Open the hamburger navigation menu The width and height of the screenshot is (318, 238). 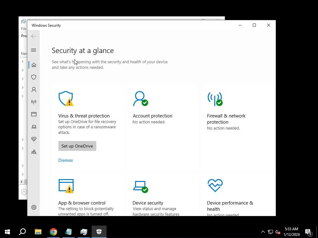pos(34,50)
